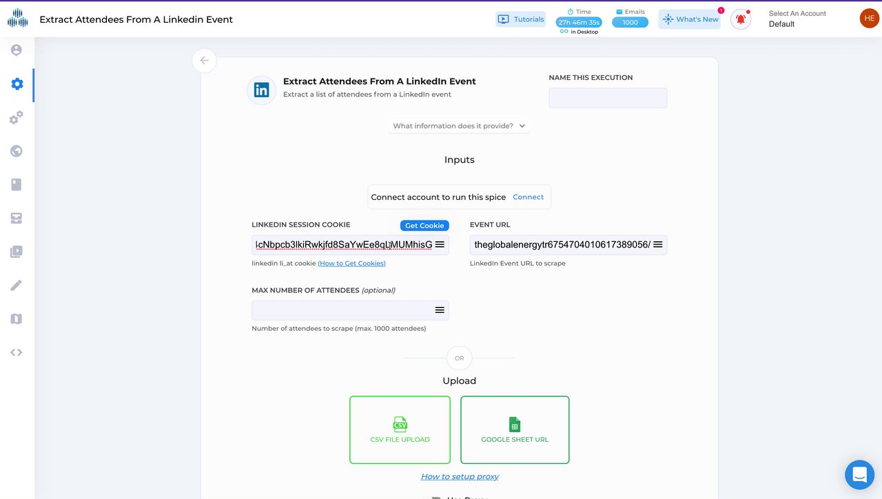Click the Emails 1000 credit badge
The image size is (882, 499).
[x=630, y=22]
